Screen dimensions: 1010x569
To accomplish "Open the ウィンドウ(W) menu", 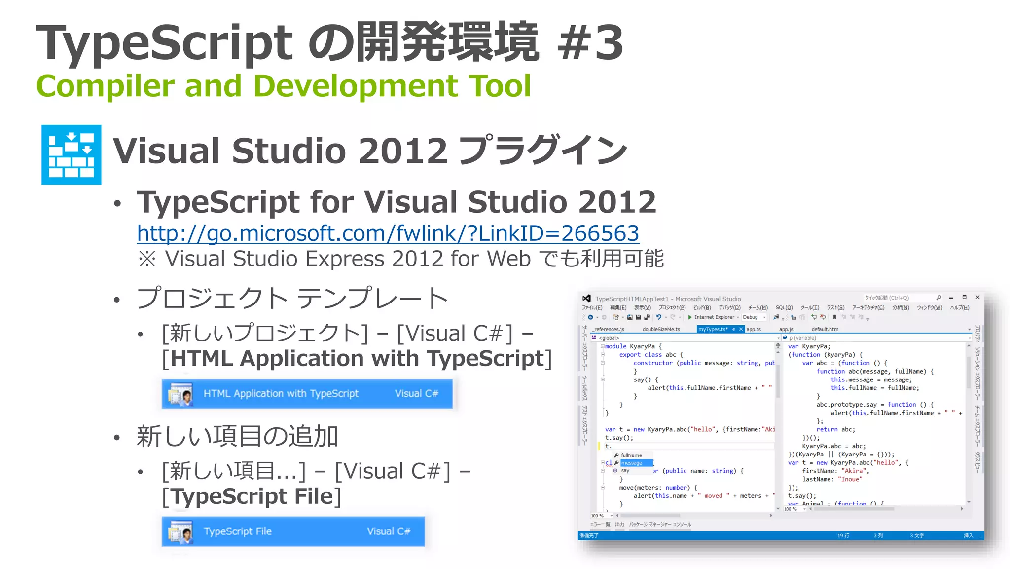I will 930,307.
